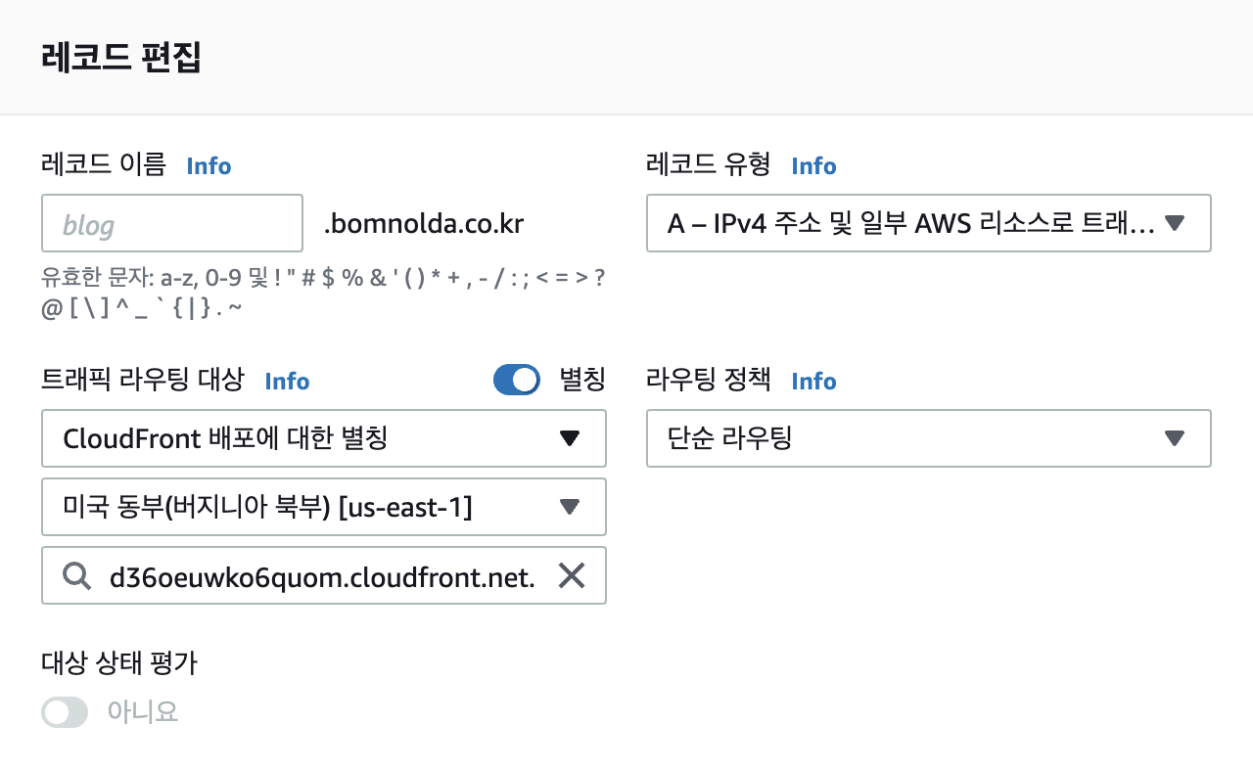Viewport: 1253px width, 771px height.
Task: Expand the 단순 라우팅 routing policy dropdown
Action: (x=928, y=438)
